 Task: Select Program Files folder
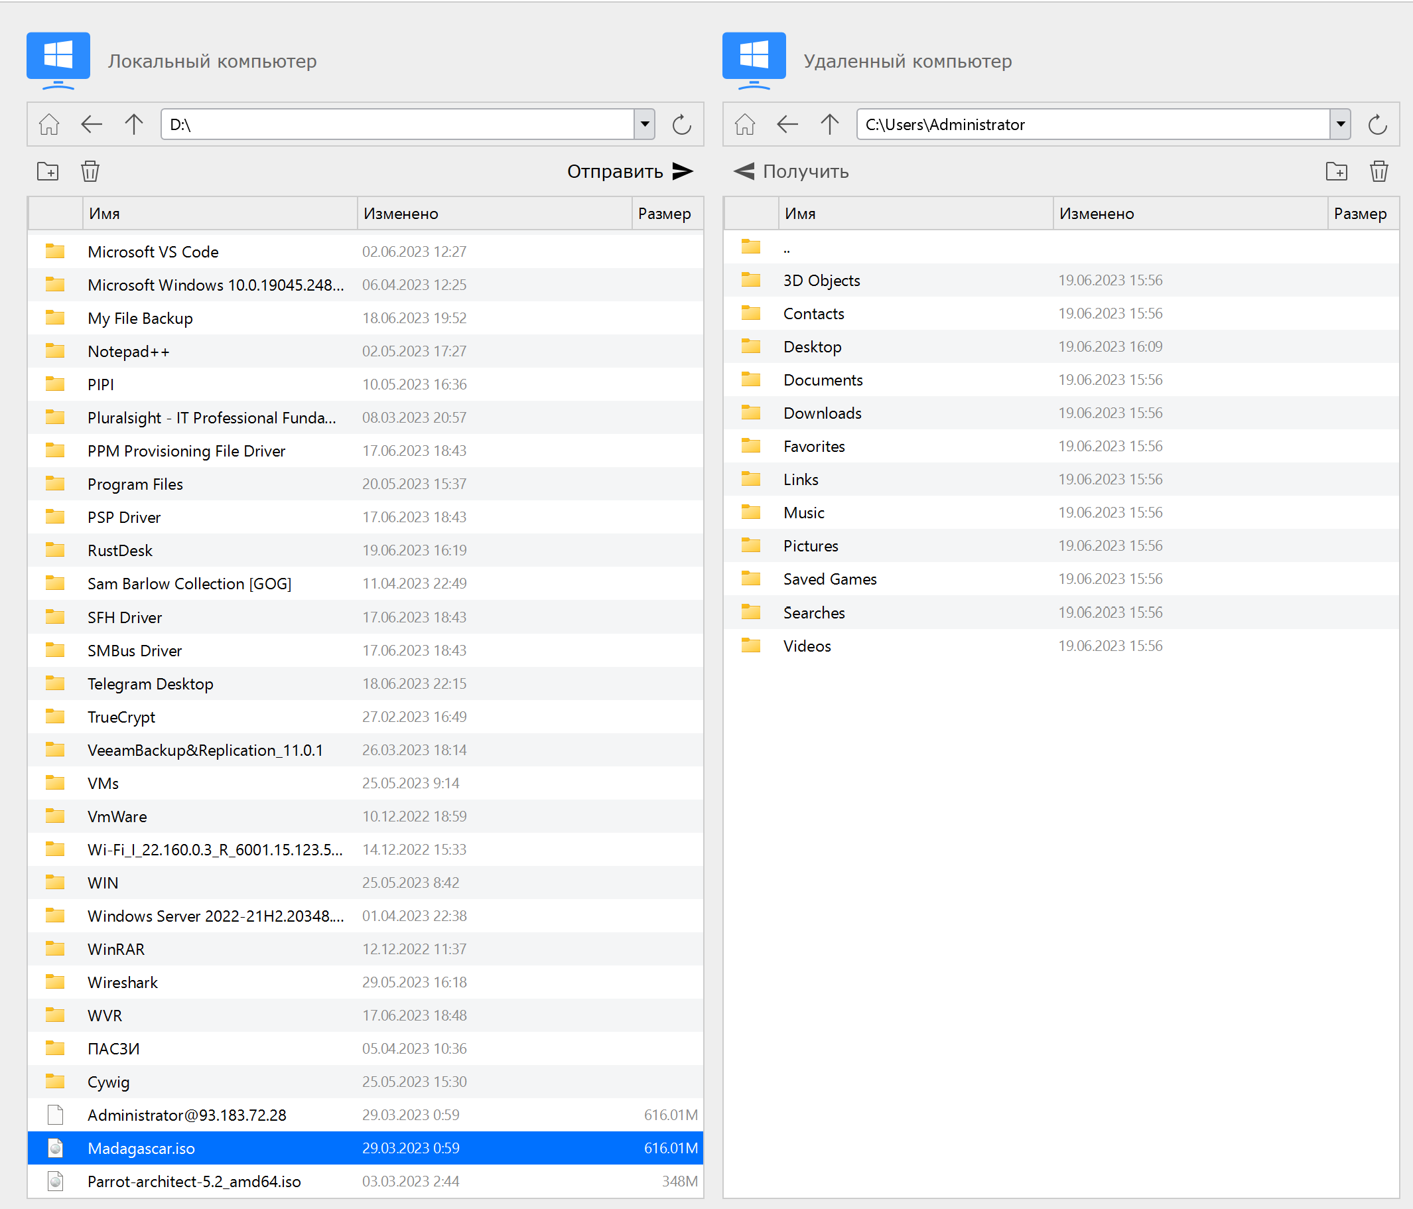pyautogui.click(x=366, y=484)
